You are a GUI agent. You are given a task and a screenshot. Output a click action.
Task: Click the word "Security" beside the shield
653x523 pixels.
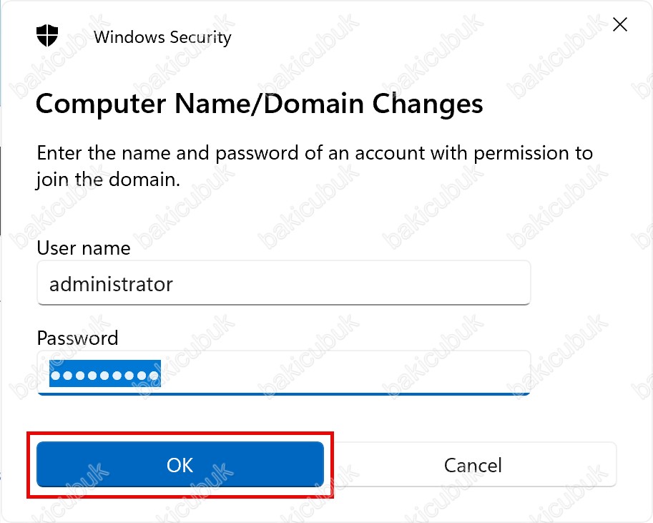200,37
